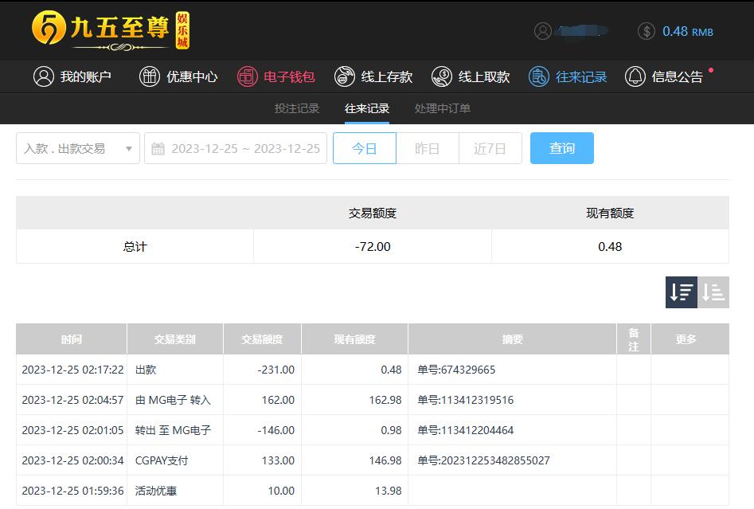The width and height of the screenshot is (754, 509).
Task: Open 信息公告 bell icon
Action: click(x=635, y=76)
